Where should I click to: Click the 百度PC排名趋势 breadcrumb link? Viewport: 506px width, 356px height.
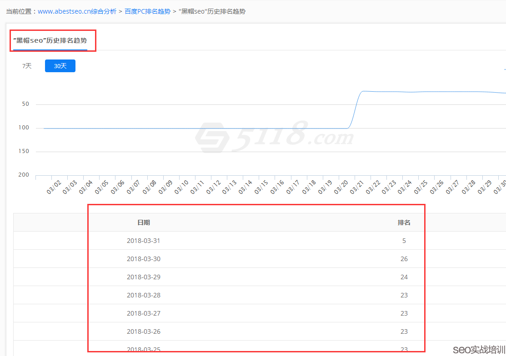(147, 11)
